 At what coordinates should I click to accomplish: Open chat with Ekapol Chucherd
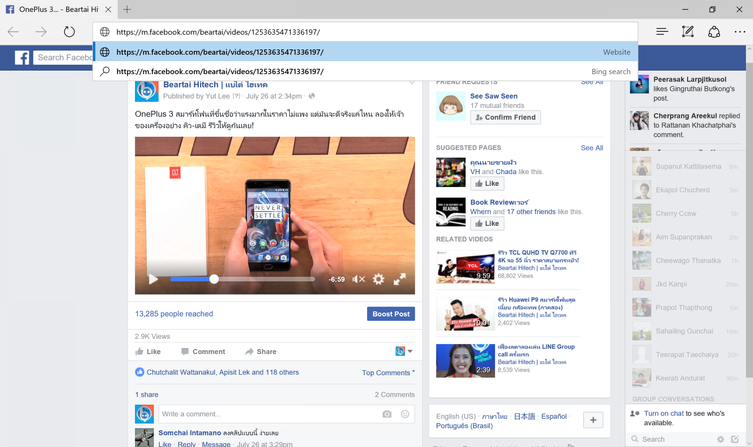pyautogui.click(x=686, y=190)
